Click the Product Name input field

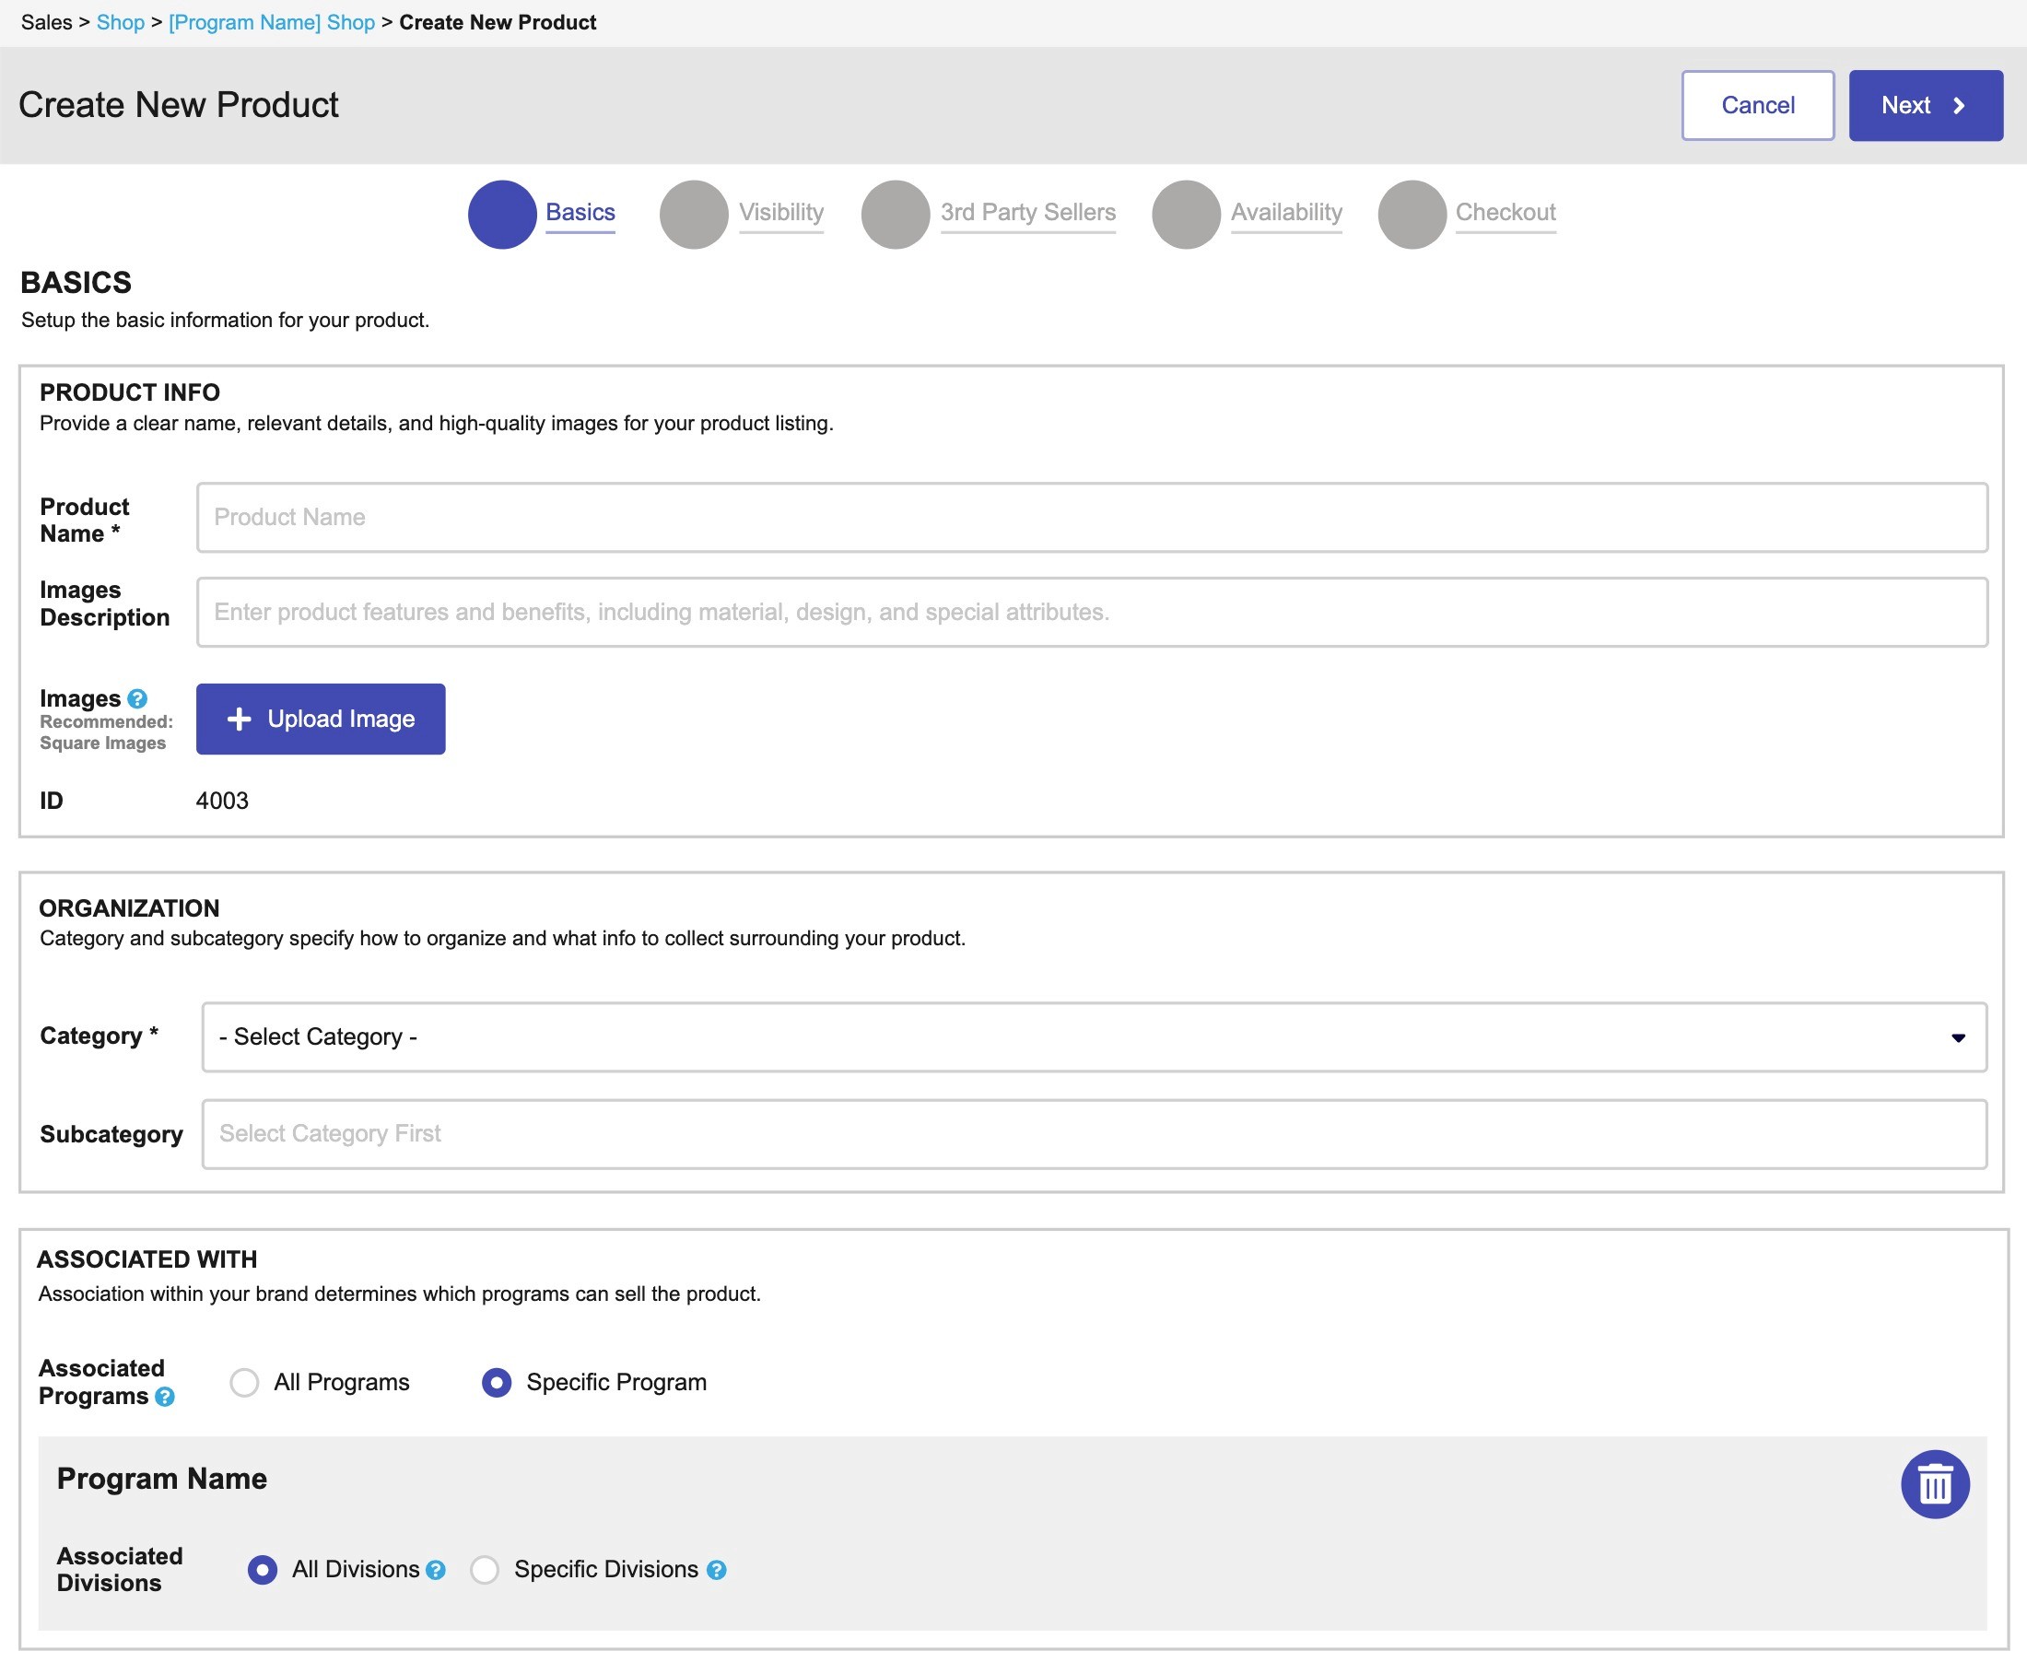click(x=1092, y=518)
